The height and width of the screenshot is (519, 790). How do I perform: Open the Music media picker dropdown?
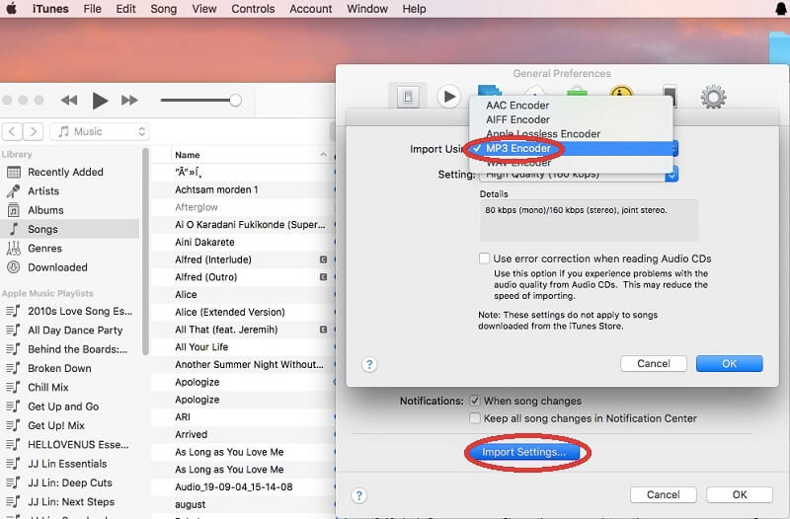pyautogui.click(x=100, y=132)
